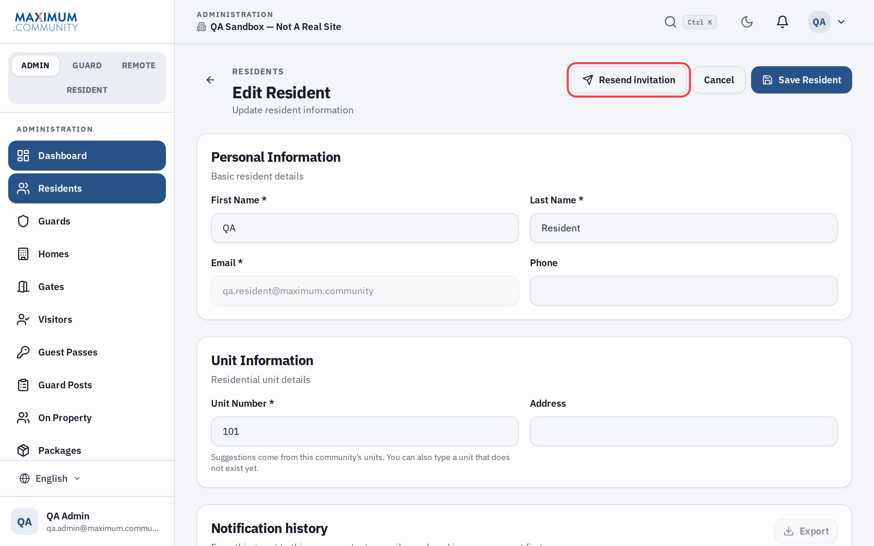Click the QA Admin account name
The width and height of the screenshot is (874, 546).
coord(68,516)
